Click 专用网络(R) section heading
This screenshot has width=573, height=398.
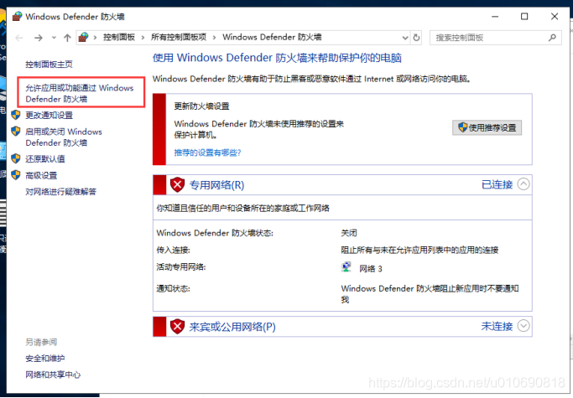click(x=216, y=185)
